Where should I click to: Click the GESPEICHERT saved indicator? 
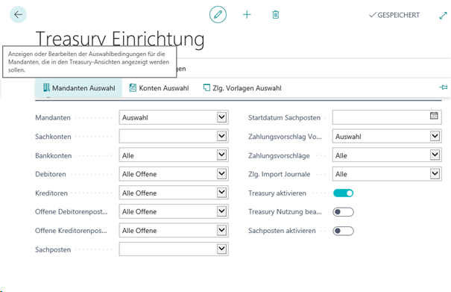(394, 15)
